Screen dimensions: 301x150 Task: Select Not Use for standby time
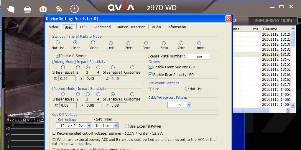pyautogui.click(x=57, y=42)
